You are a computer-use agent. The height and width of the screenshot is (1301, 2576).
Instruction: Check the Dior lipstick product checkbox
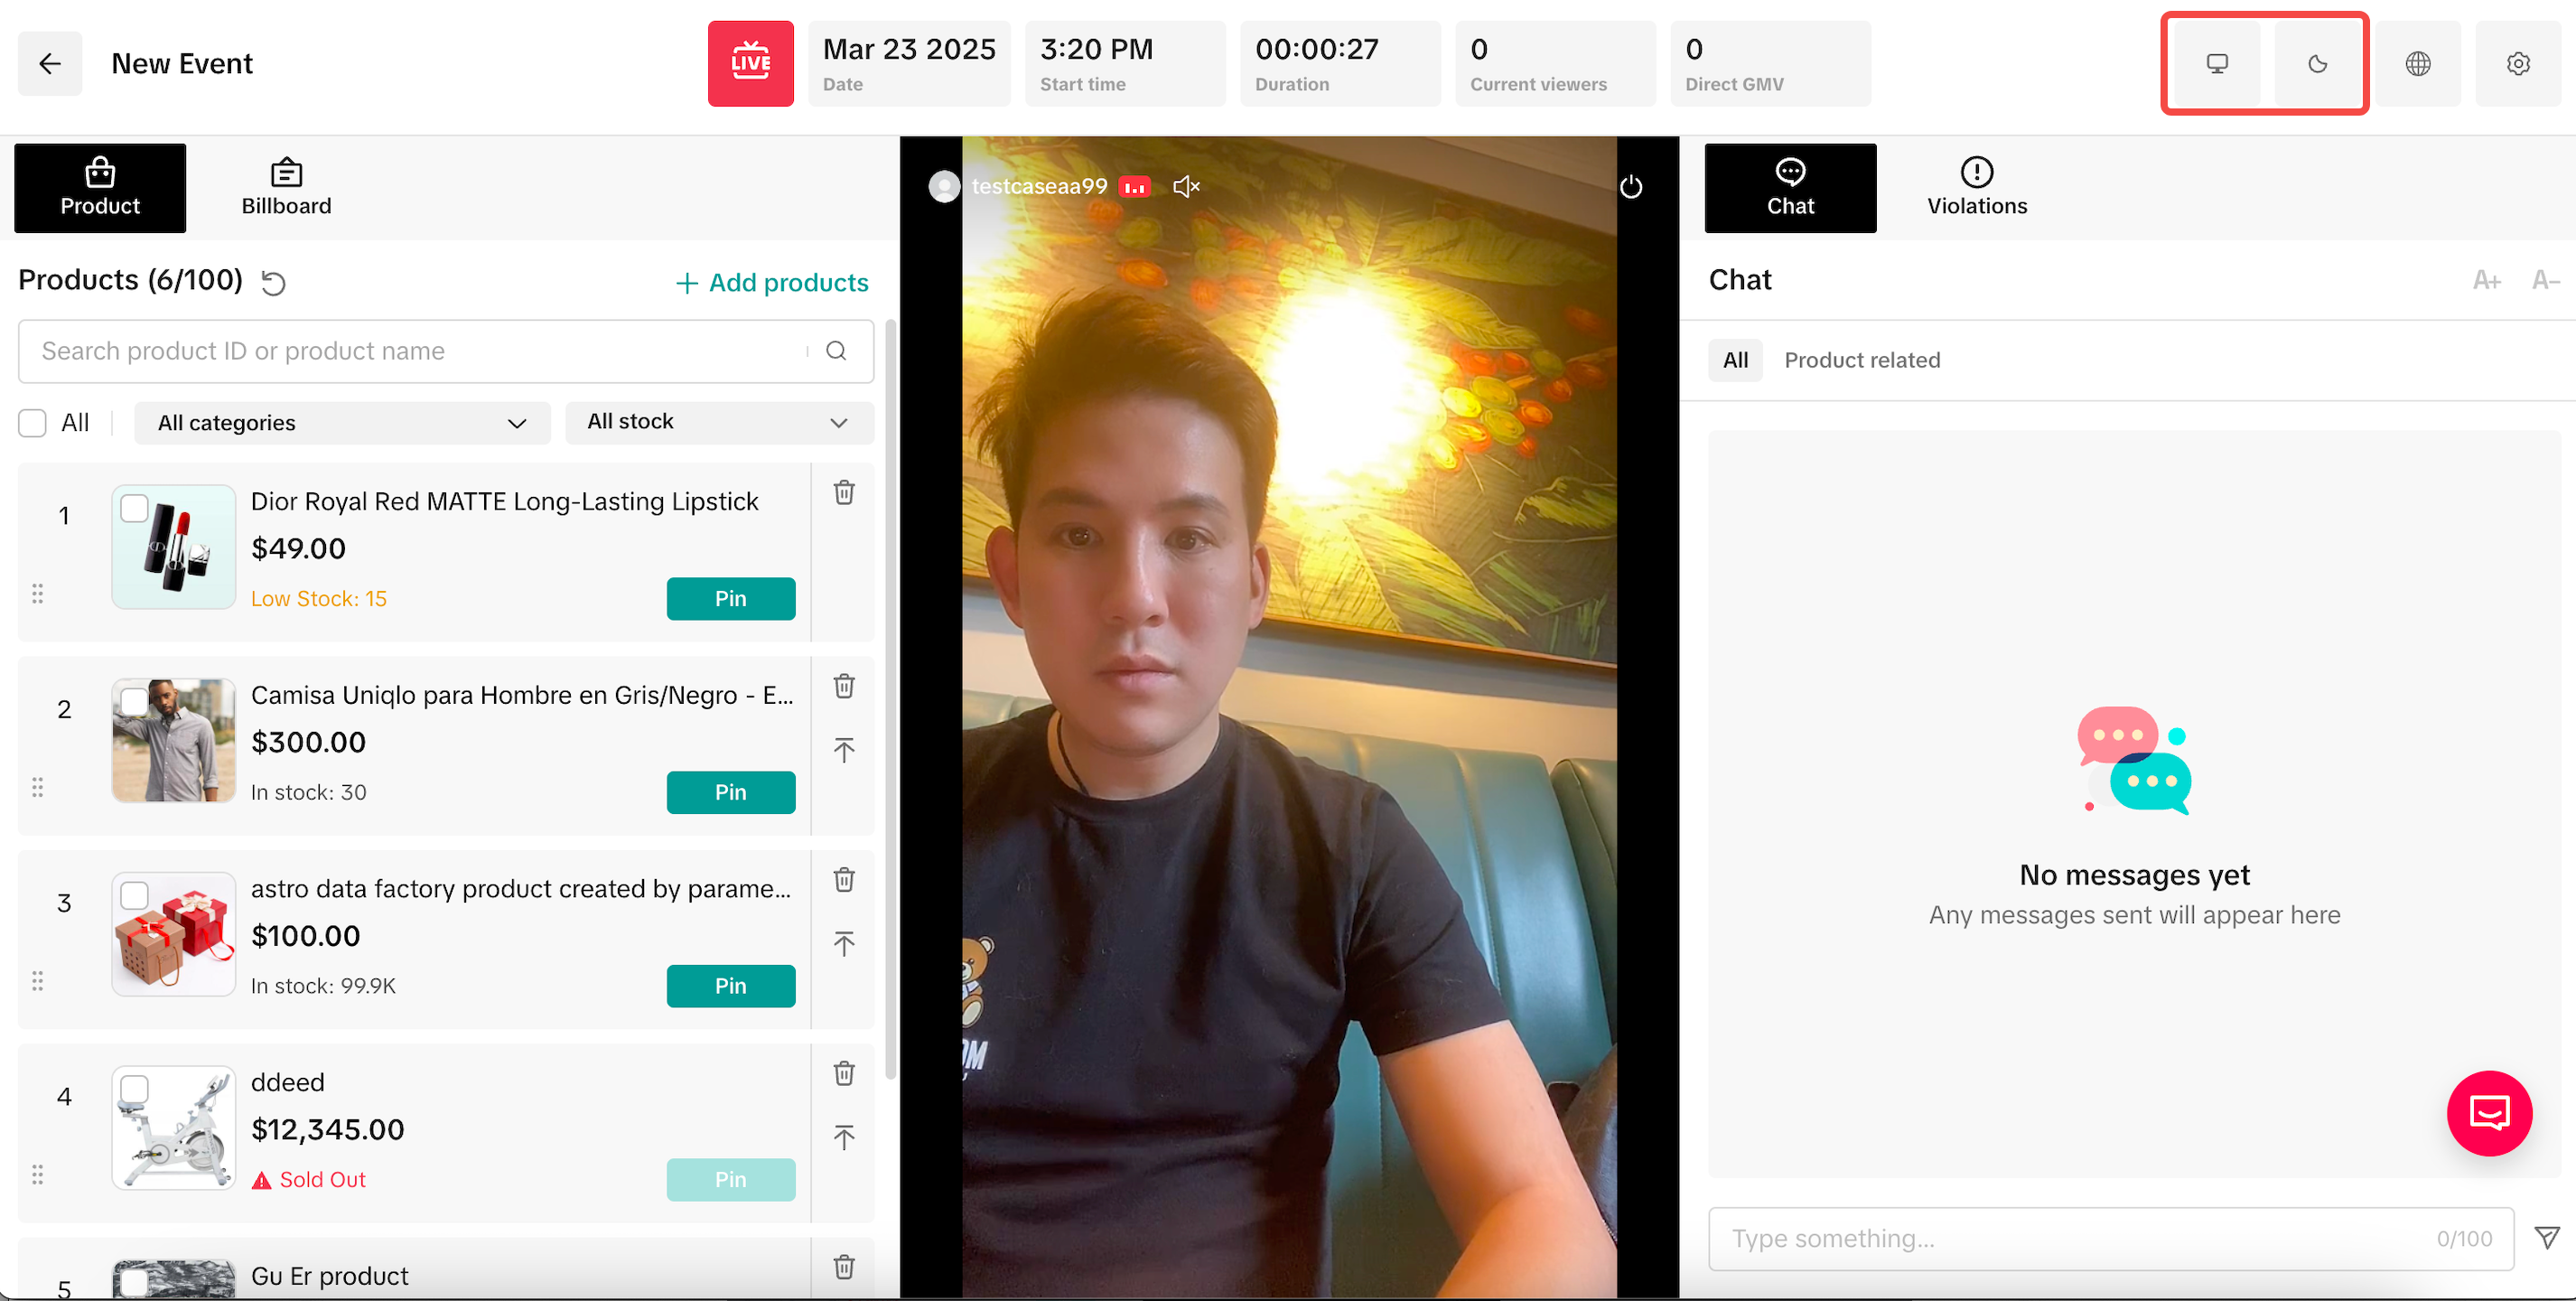pos(134,508)
